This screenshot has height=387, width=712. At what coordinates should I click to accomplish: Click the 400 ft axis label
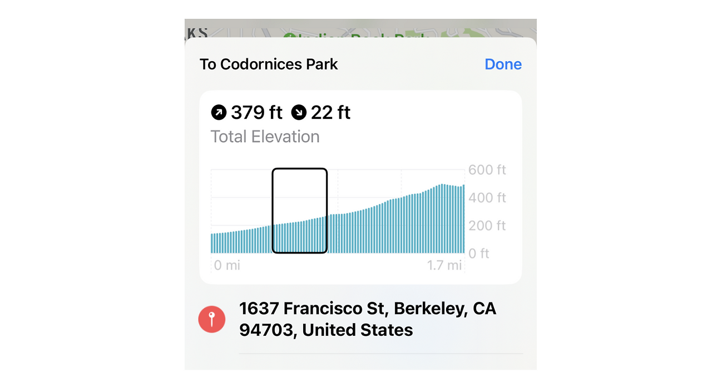(x=487, y=198)
